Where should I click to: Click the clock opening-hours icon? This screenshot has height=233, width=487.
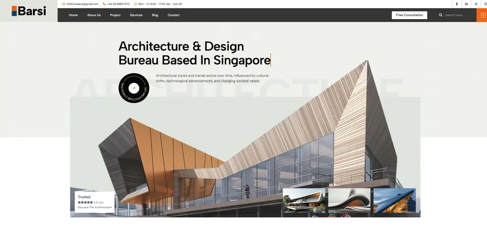135,4
